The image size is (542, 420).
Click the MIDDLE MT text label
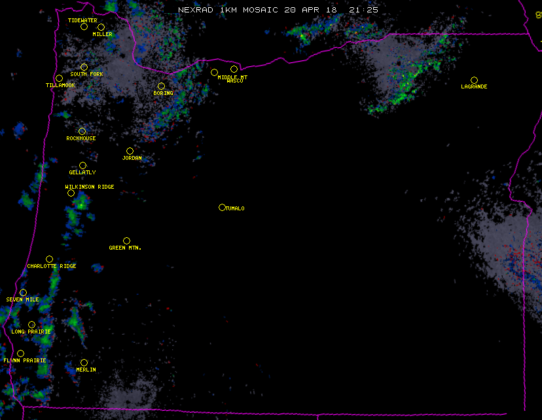(x=232, y=77)
